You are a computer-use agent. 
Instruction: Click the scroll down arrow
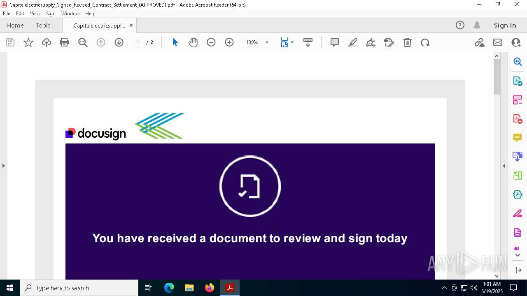click(497, 276)
